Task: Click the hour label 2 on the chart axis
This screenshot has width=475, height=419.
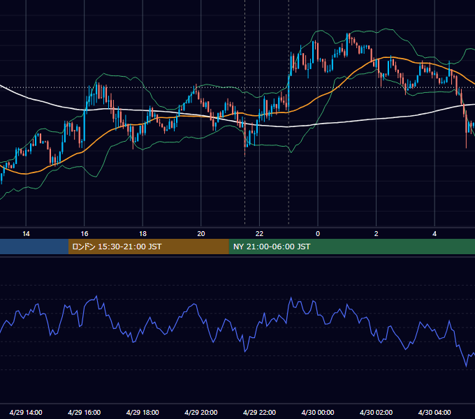Action: pyautogui.click(x=376, y=234)
